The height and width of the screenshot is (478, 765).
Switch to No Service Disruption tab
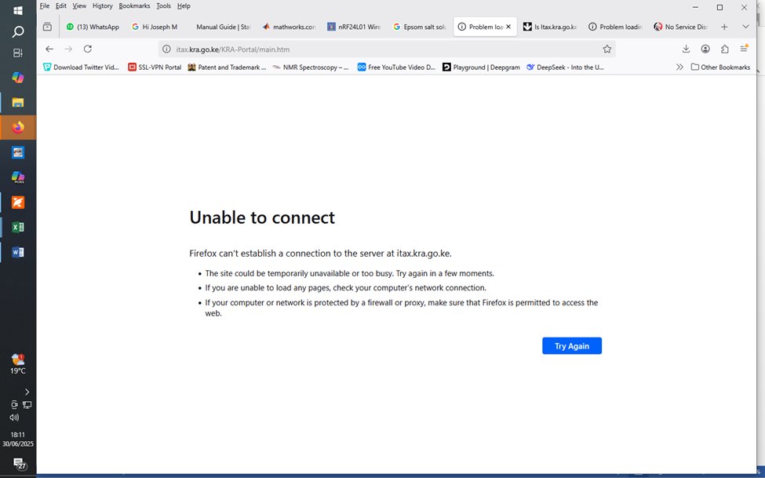[681, 27]
